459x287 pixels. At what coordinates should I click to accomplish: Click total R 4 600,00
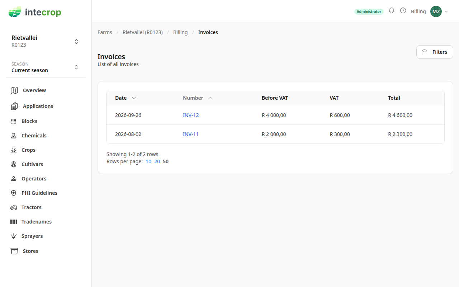point(400,115)
